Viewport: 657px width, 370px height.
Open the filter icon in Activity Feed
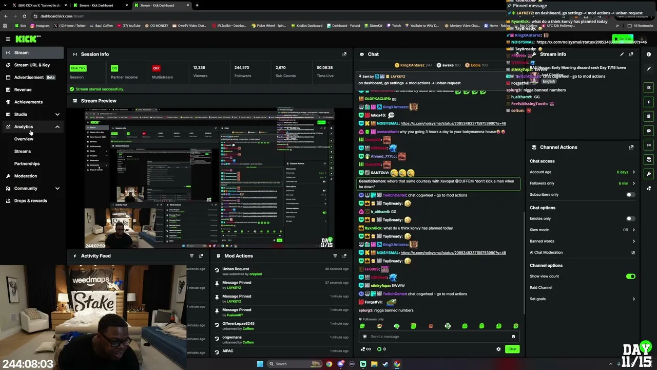(x=191, y=256)
